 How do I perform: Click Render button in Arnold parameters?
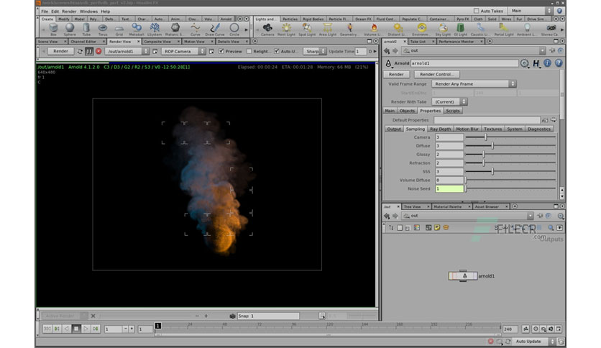coord(396,74)
